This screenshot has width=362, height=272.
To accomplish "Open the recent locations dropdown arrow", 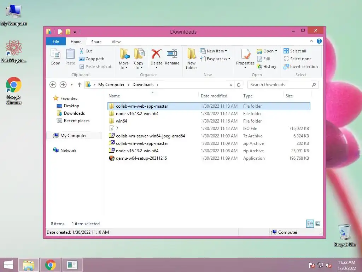I will click(71, 85).
